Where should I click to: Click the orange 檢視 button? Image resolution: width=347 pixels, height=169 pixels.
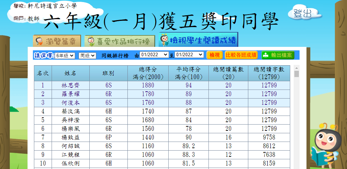tap(215, 55)
